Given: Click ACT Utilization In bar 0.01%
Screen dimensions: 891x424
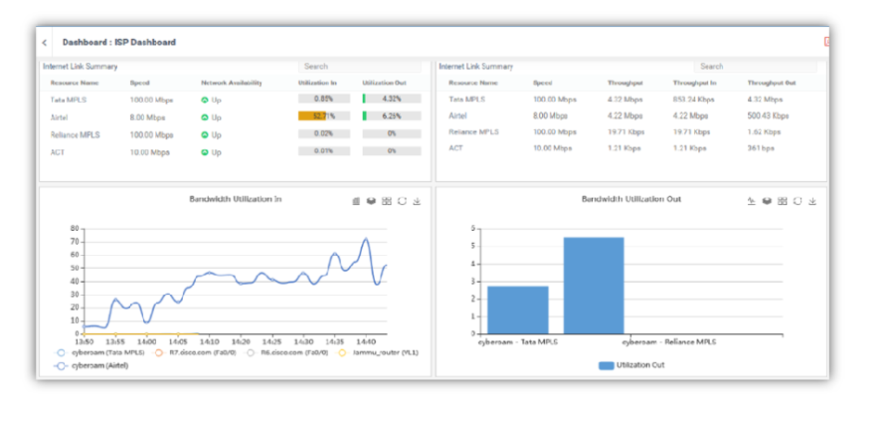Looking at the screenshot, I should point(324,151).
